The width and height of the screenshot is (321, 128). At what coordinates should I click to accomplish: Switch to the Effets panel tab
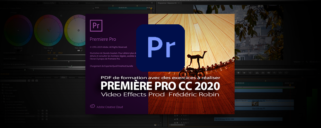coord(63,77)
